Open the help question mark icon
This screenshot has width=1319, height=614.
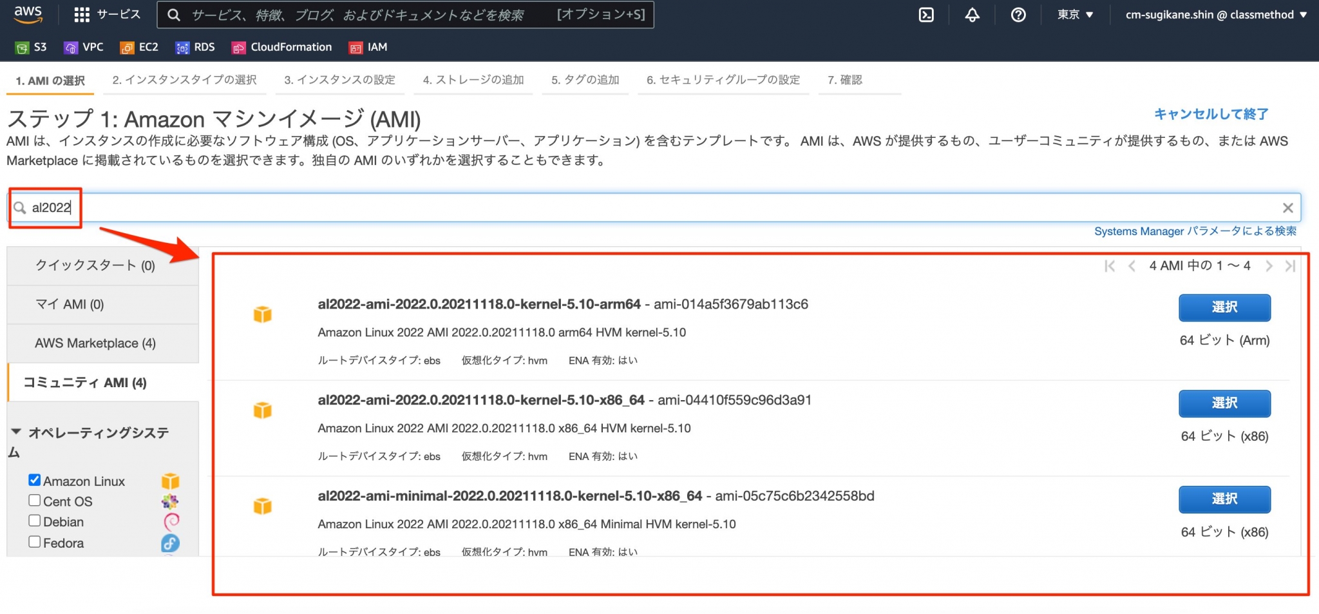[1018, 14]
